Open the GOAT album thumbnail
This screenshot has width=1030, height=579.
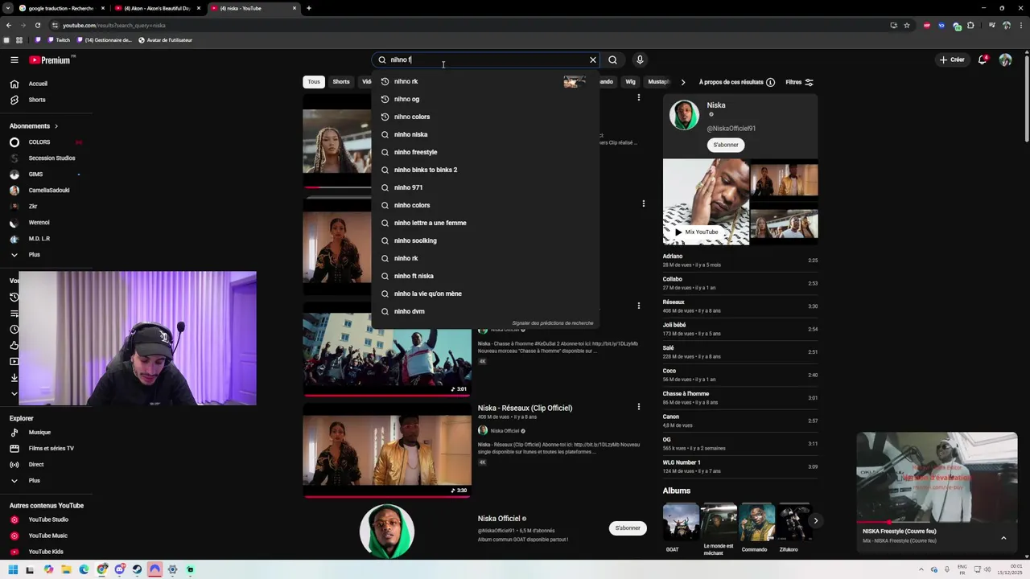click(681, 522)
